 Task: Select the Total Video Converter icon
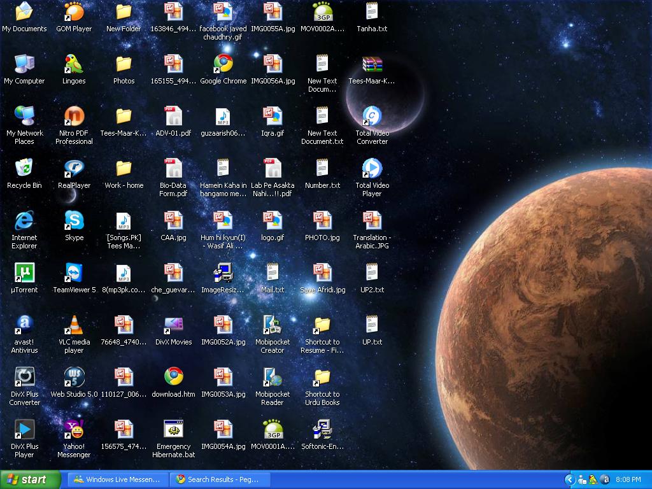[372, 117]
